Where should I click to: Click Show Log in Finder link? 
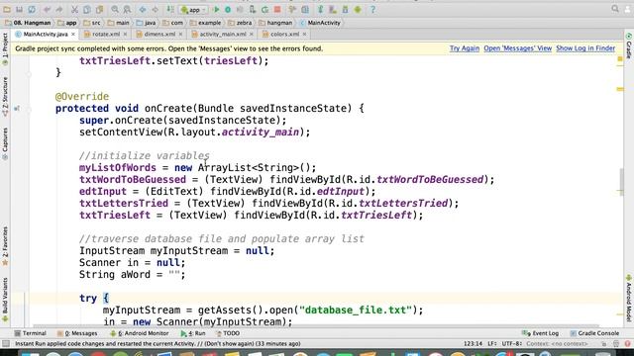pos(585,48)
